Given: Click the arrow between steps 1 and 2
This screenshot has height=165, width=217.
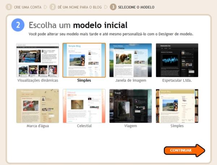Looking at the screenshot, I should coord(45,7).
